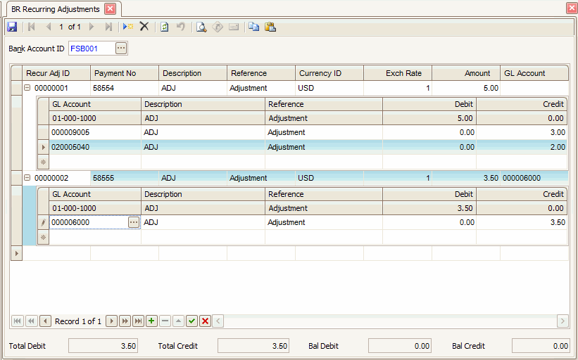This screenshot has width=578, height=360.
Task: Click the refresh icon in toolbar
Action: pyautogui.click(x=164, y=27)
